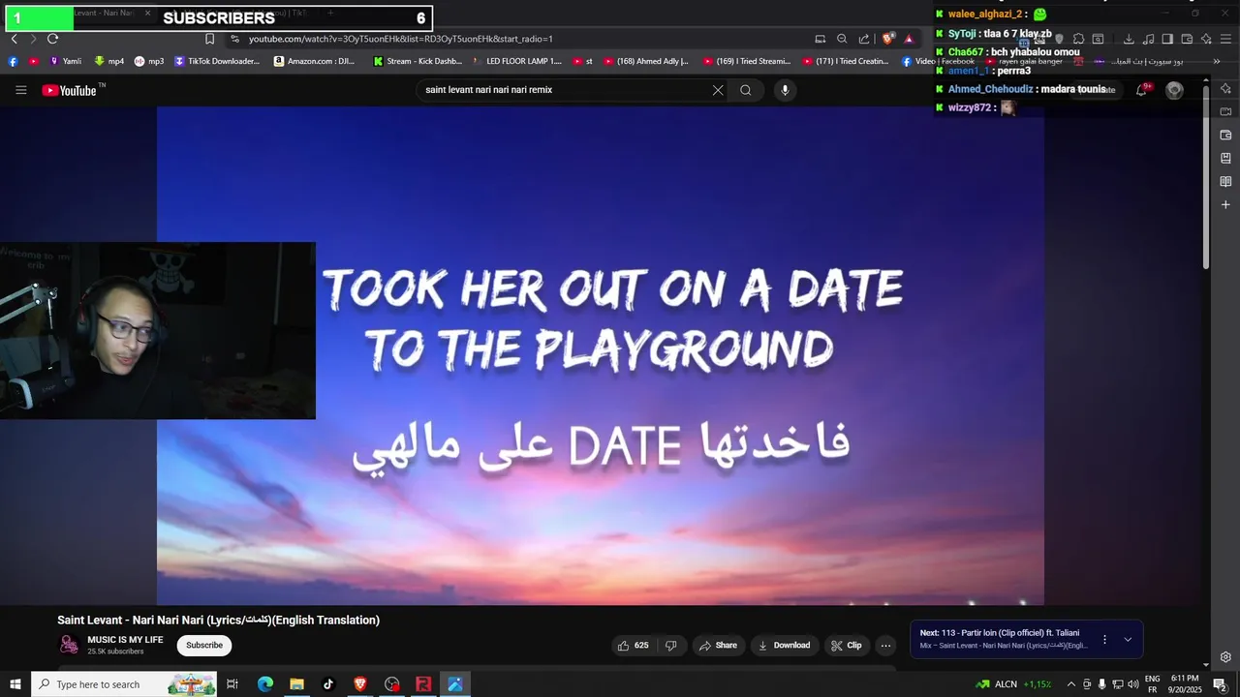Dislike the video with thumbs down
1240x697 pixels.
tap(670, 646)
